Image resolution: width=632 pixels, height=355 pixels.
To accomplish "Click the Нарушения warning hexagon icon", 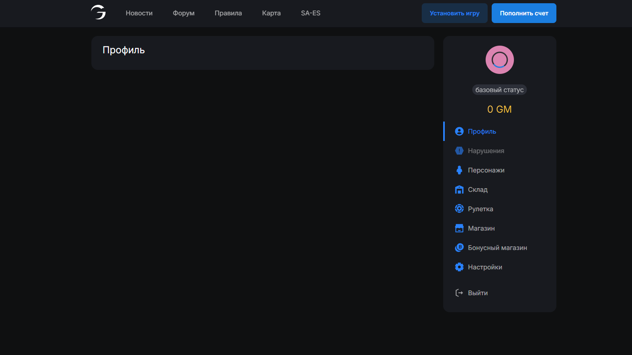I will tap(459, 151).
